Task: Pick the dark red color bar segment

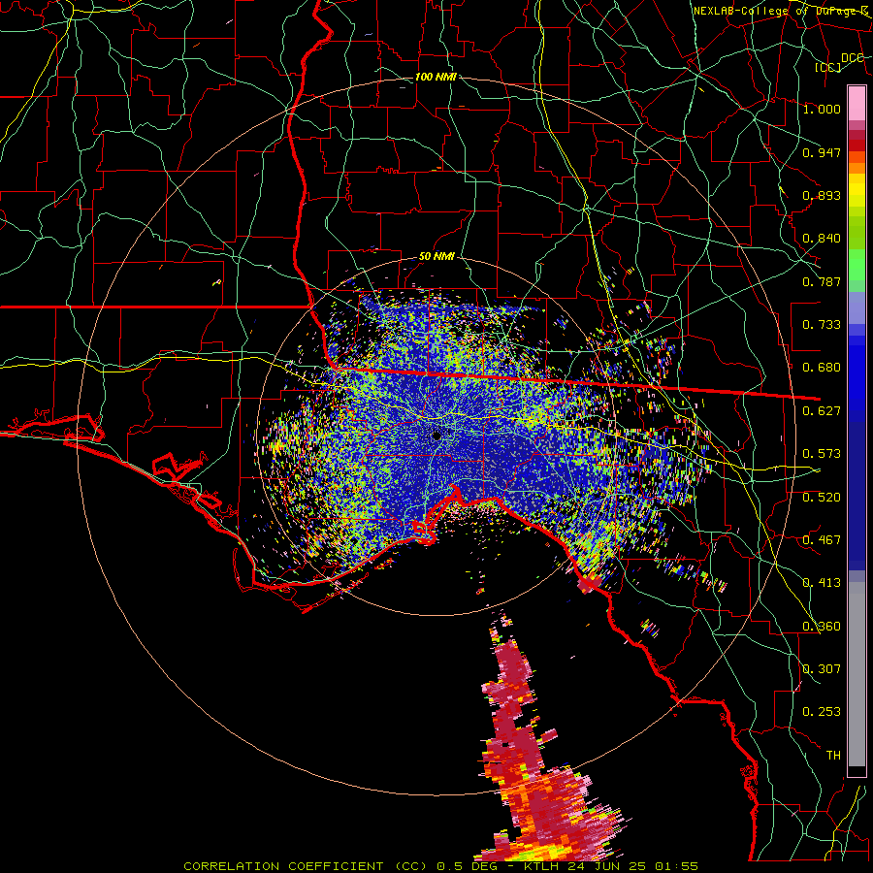Action: click(x=857, y=140)
